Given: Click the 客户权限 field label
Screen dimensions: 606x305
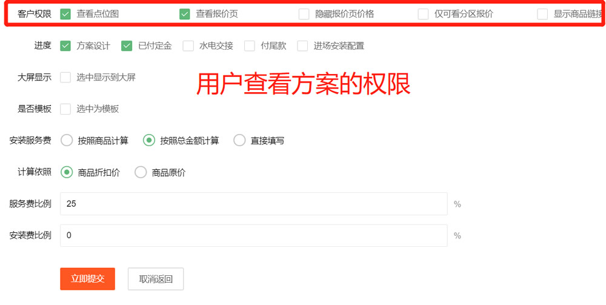Looking at the screenshot, I should (35, 15).
